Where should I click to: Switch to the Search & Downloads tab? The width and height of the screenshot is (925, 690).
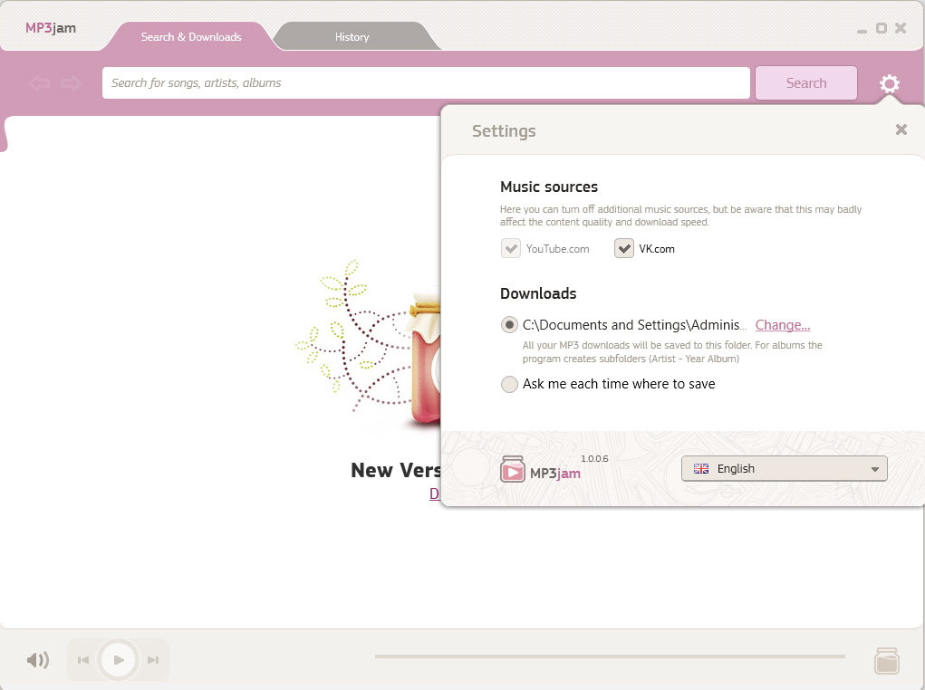(191, 36)
